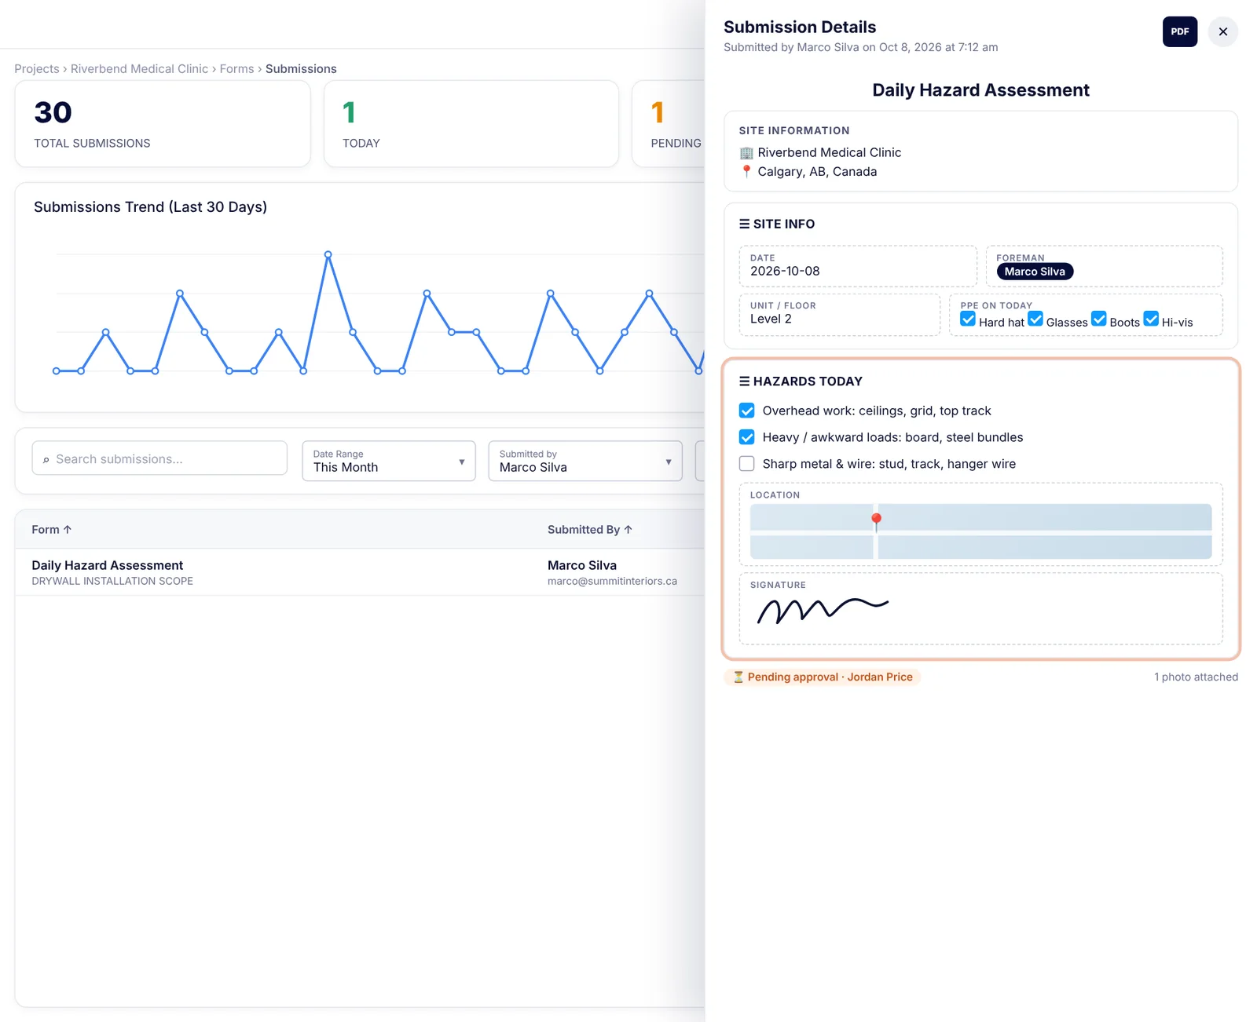
Task: Click the Level 2 unit/floor value
Action: coord(771,319)
